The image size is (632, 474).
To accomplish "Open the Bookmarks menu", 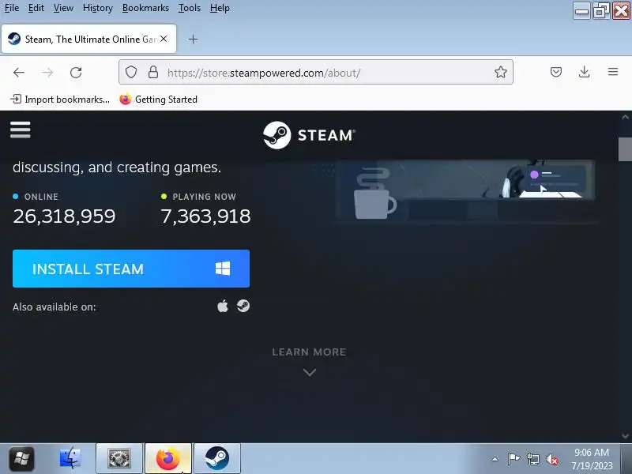I will pyautogui.click(x=145, y=8).
